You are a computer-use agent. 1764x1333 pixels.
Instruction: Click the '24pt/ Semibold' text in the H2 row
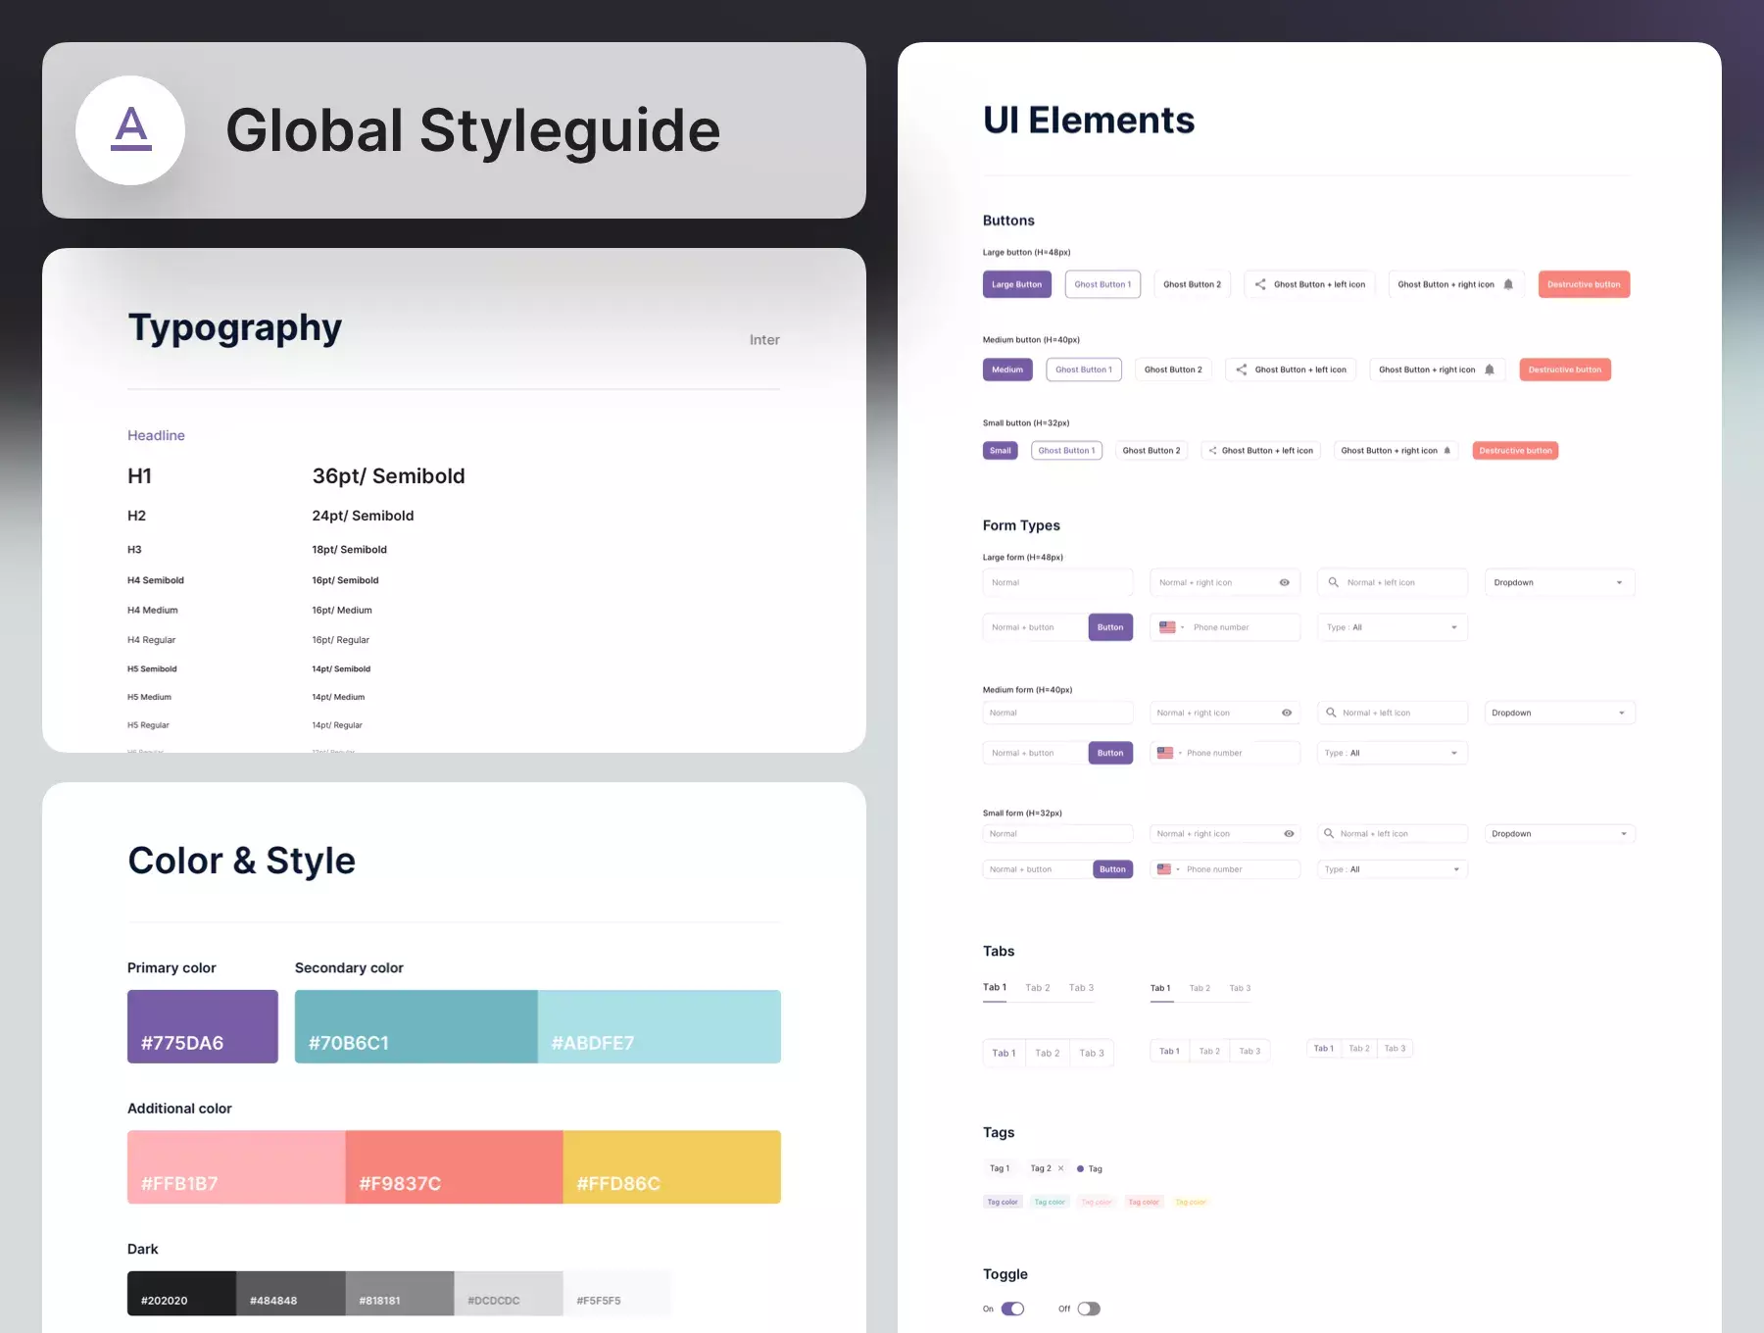(x=364, y=516)
